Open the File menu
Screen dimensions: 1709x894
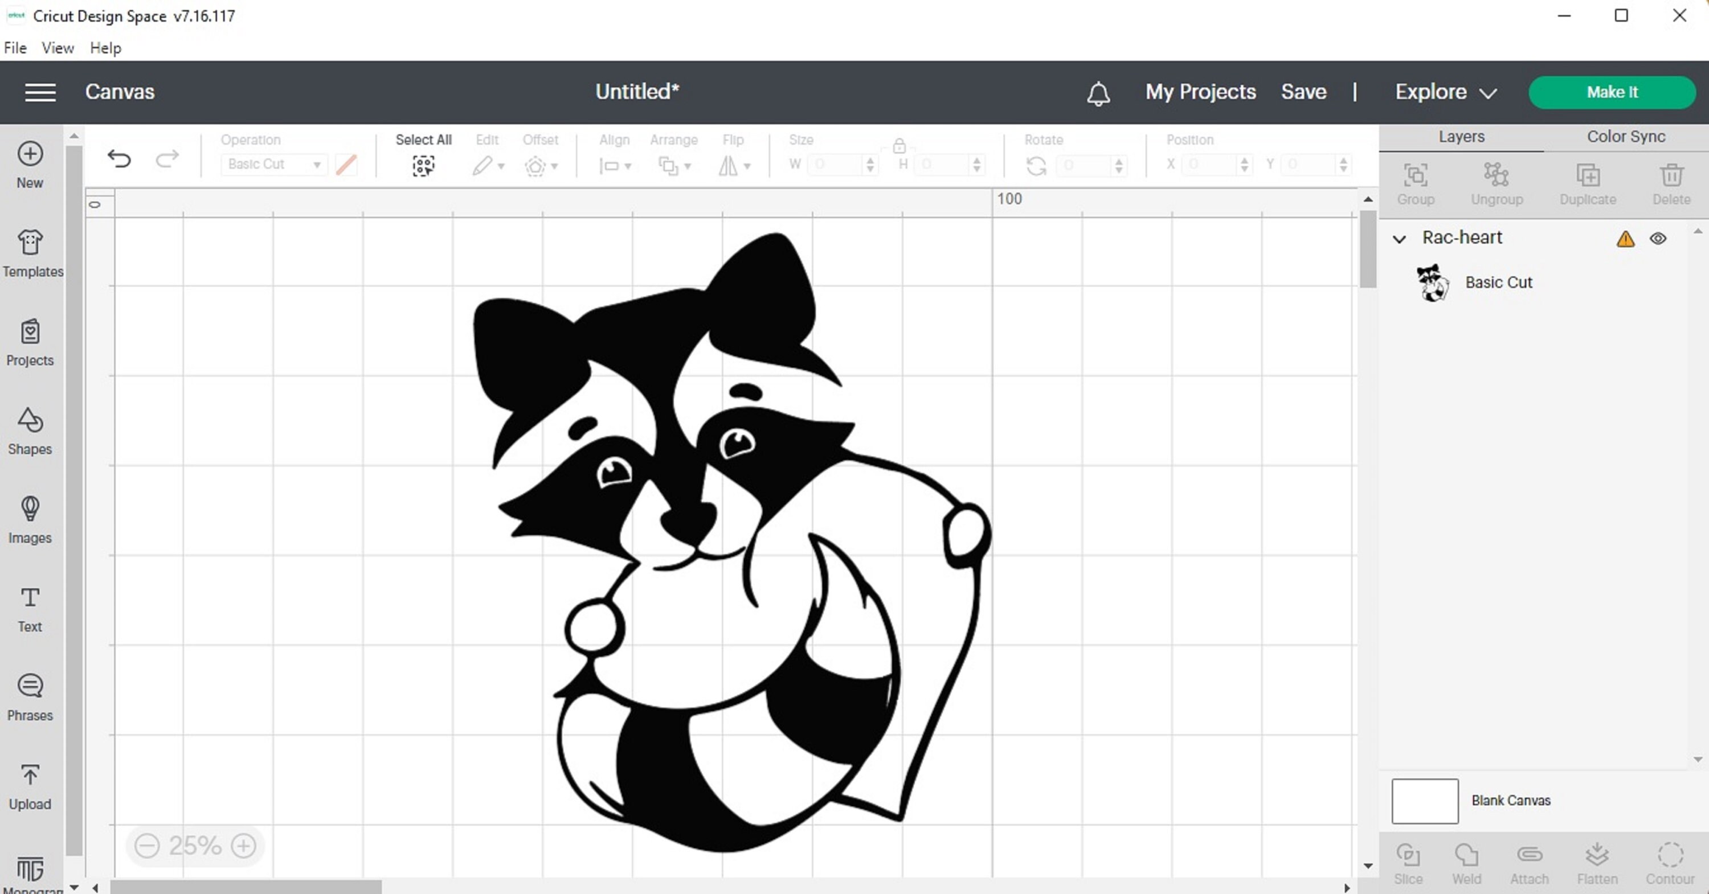pos(15,47)
